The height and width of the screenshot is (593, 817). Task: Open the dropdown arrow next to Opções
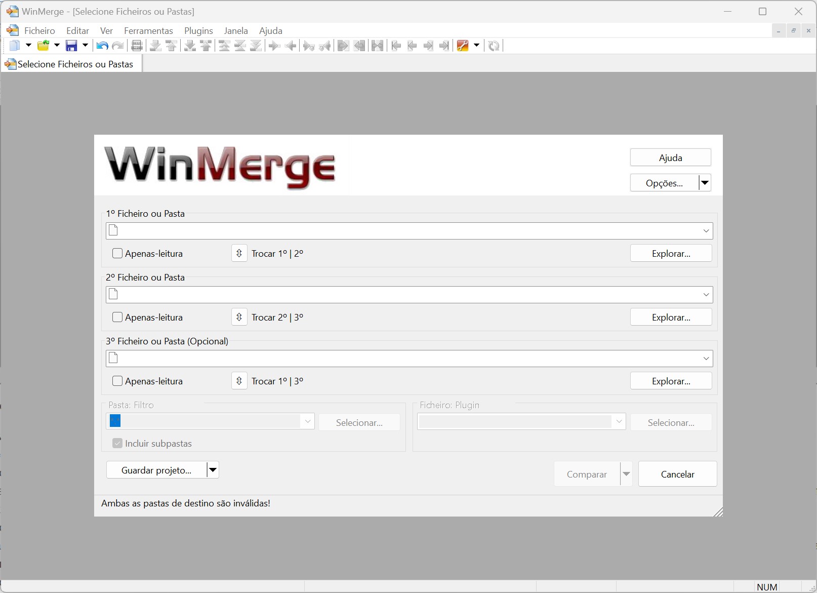pos(705,183)
